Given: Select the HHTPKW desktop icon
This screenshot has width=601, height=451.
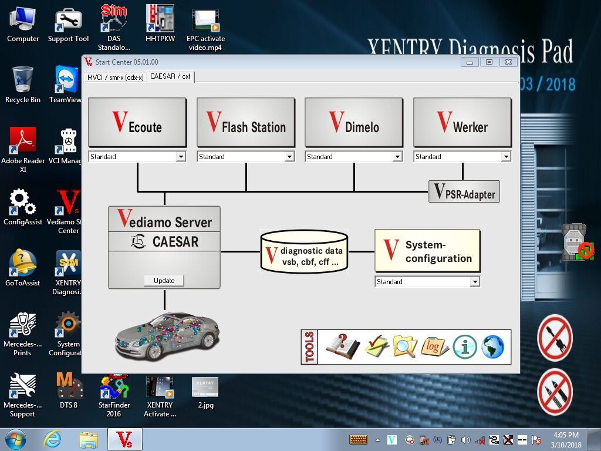Looking at the screenshot, I should pyautogui.click(x=160, y=23).
